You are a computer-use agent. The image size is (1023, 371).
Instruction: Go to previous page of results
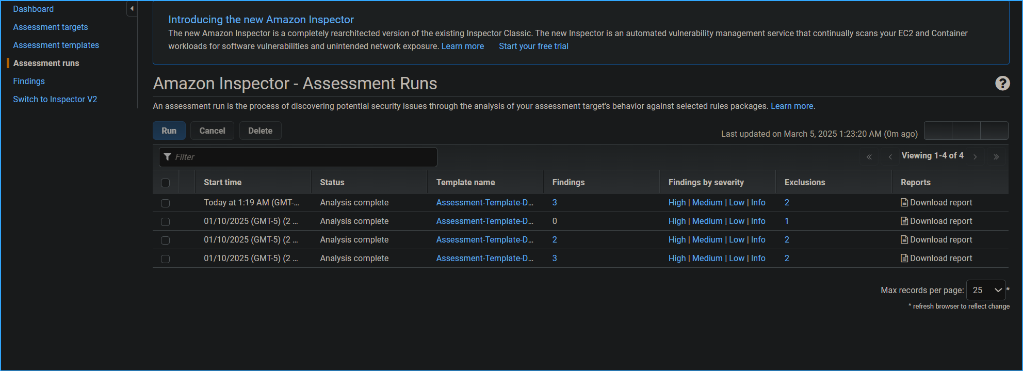[x=890, y=157]
